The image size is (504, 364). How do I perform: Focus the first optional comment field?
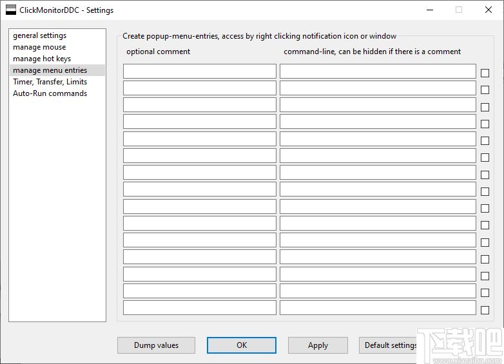pos(200,71)
